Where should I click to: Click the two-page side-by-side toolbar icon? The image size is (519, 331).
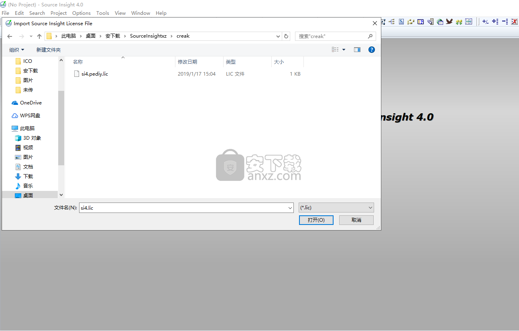[x=468, y=22]
